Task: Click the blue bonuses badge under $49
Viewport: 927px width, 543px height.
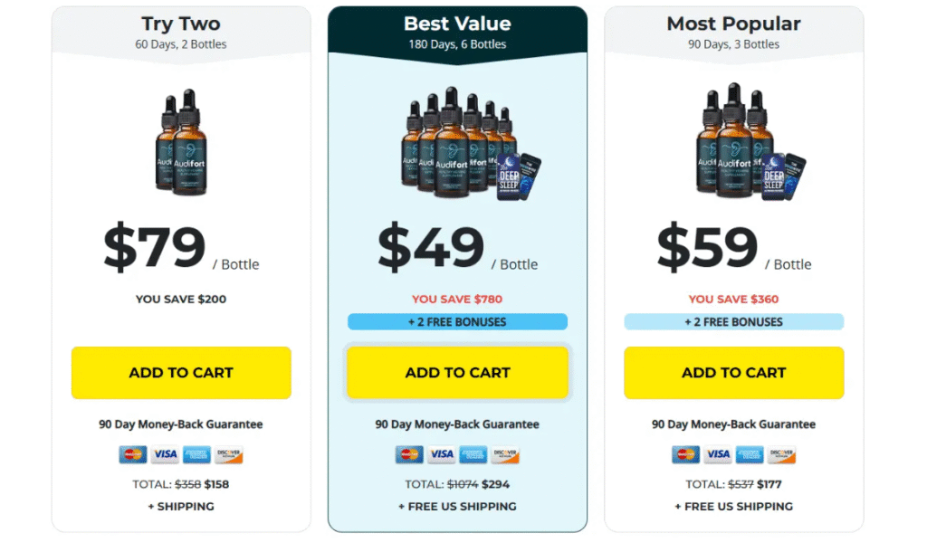Action: coord(457,321)
